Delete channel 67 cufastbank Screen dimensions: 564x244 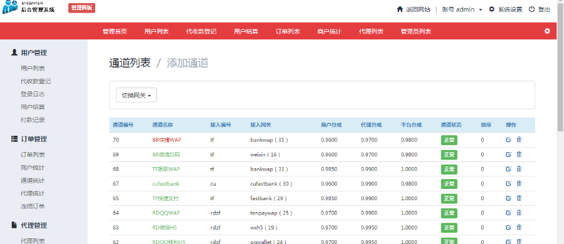click(x=519, y=184)
